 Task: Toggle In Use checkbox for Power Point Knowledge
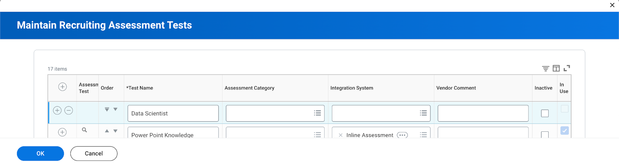point(564,131)
